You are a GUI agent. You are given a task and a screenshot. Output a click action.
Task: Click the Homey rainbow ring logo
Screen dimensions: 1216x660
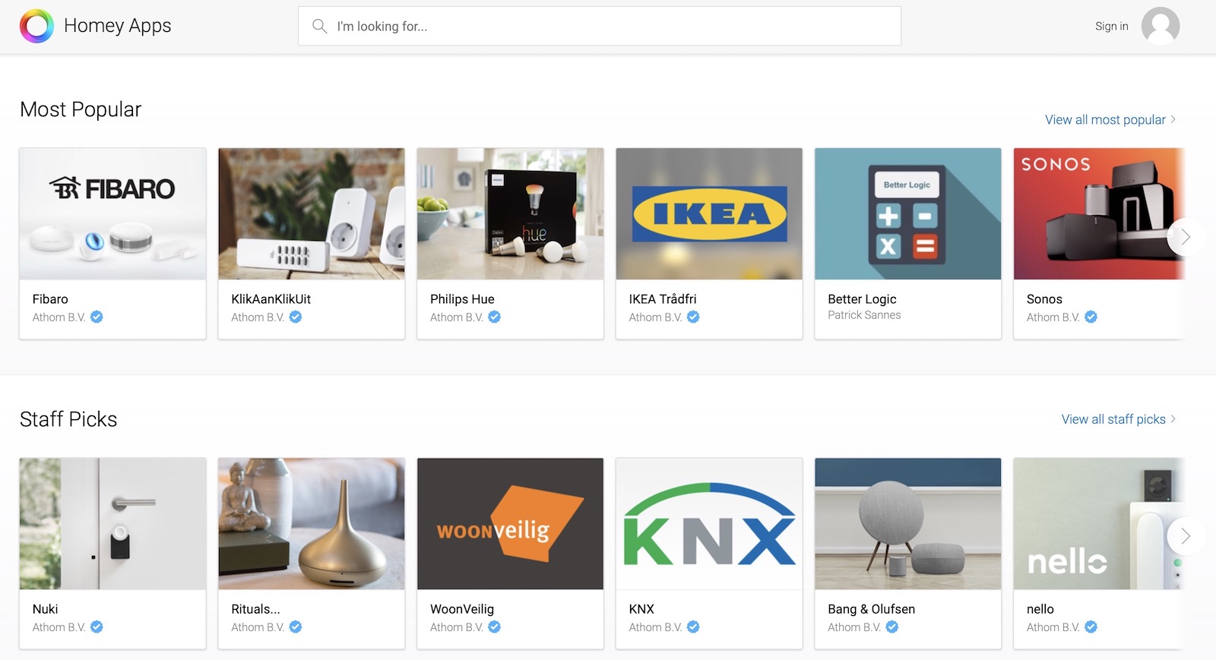[36, 26]
